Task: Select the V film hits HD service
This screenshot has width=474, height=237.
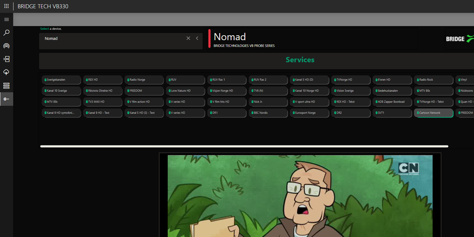Action: pos(227,102)
